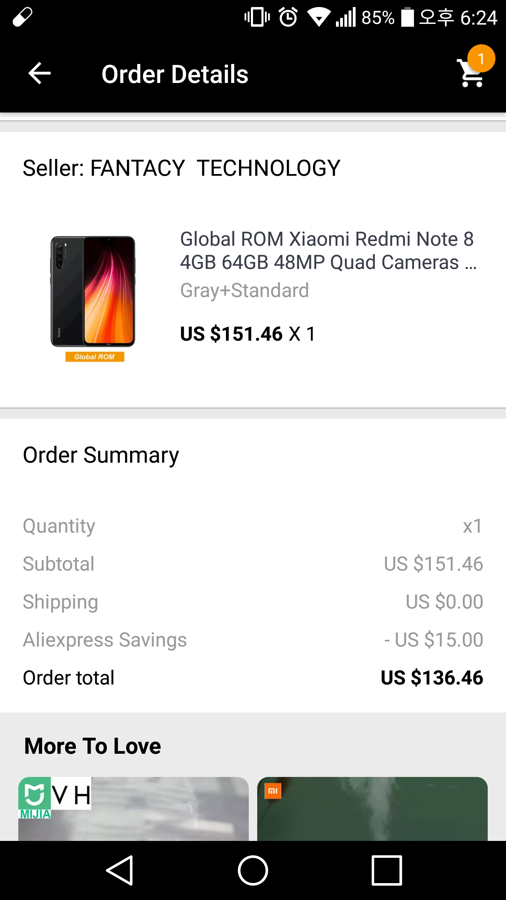This screenshot has height=900, width=506.
Task: Tap the pill icon in status bar
Action: click(x=22, y=17)
